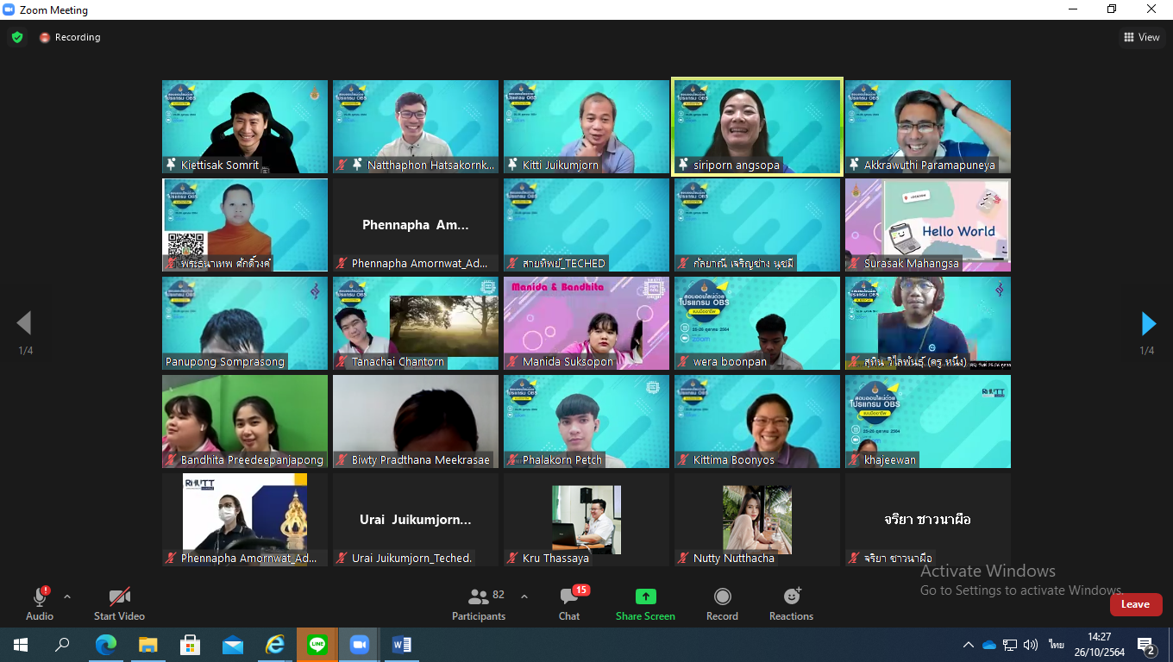The width and height of the screenshot is (1173, 662).
Task: Select Nutty Nutthacha video tile
Action: [x=757, y=520]
